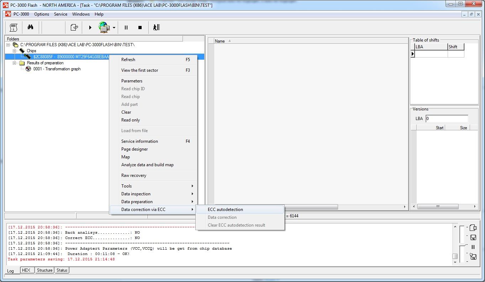Click the document with hand toolbar icon
The width and height of the screenshot is (485, 282).
tap(74, 27)
